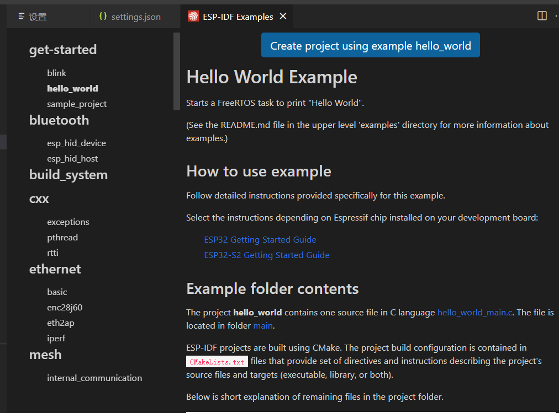The image size is (559, 413).
Task: Select the exceptions example
Action: [68, 222]
